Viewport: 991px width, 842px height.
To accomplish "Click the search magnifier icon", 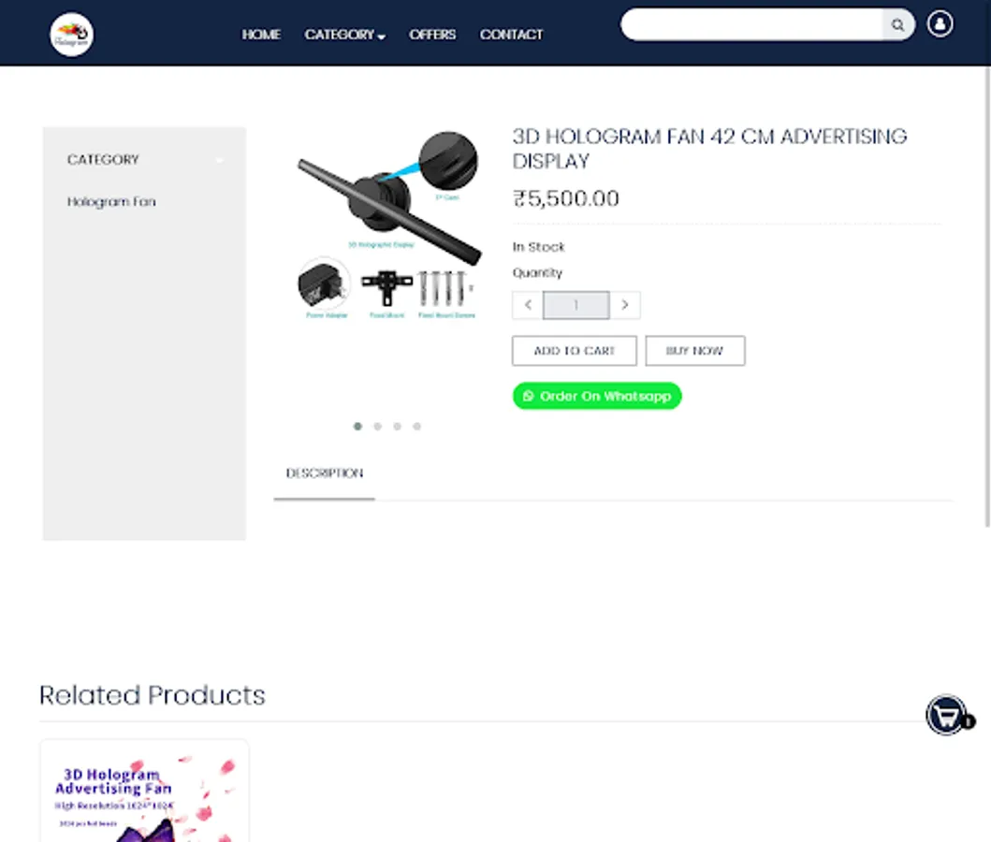I will (x=897, y=24).
